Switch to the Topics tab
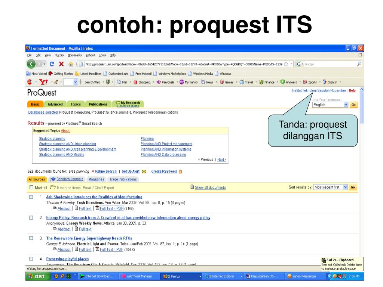Screen dimensions: 383x287 tap(76, 104)
